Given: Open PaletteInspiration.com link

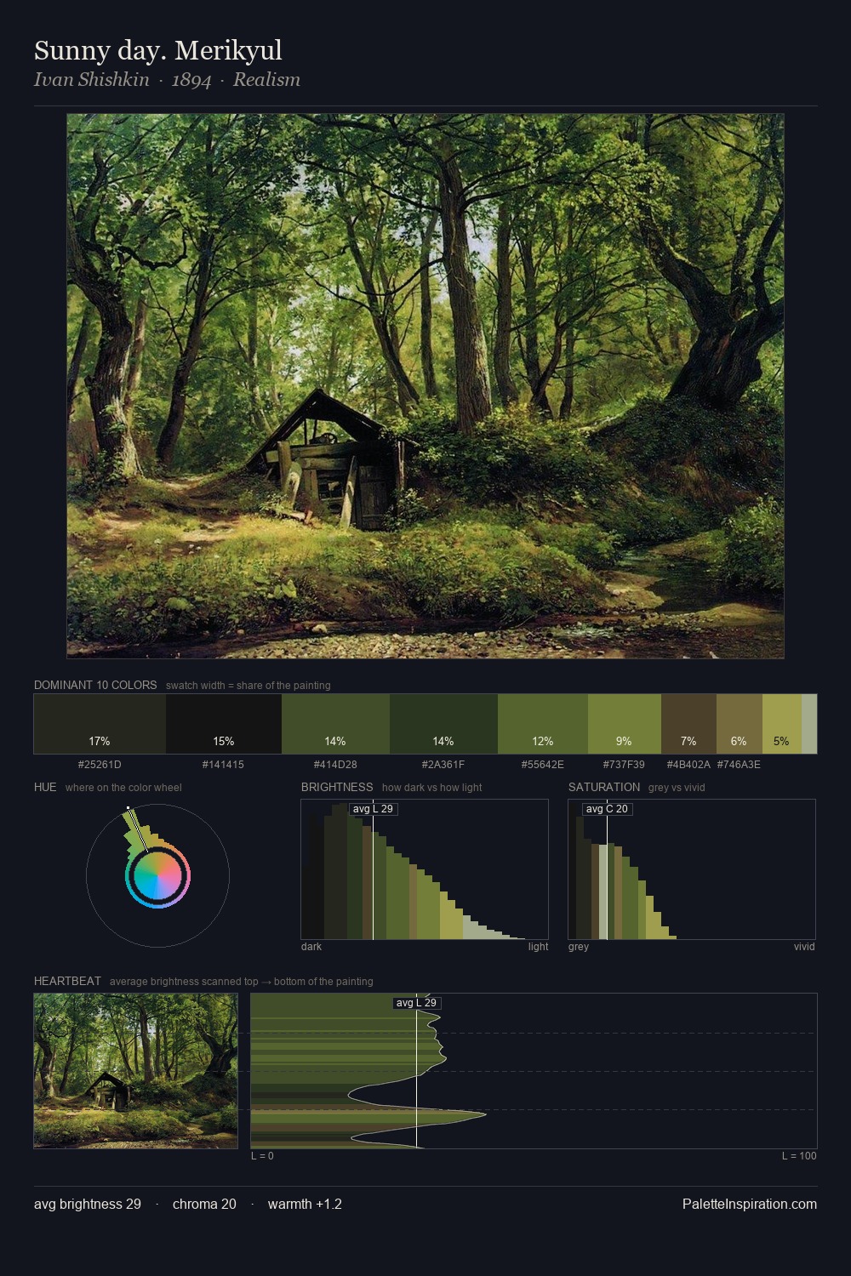Looking at the screenshot, I should [x=750, y=1204].
